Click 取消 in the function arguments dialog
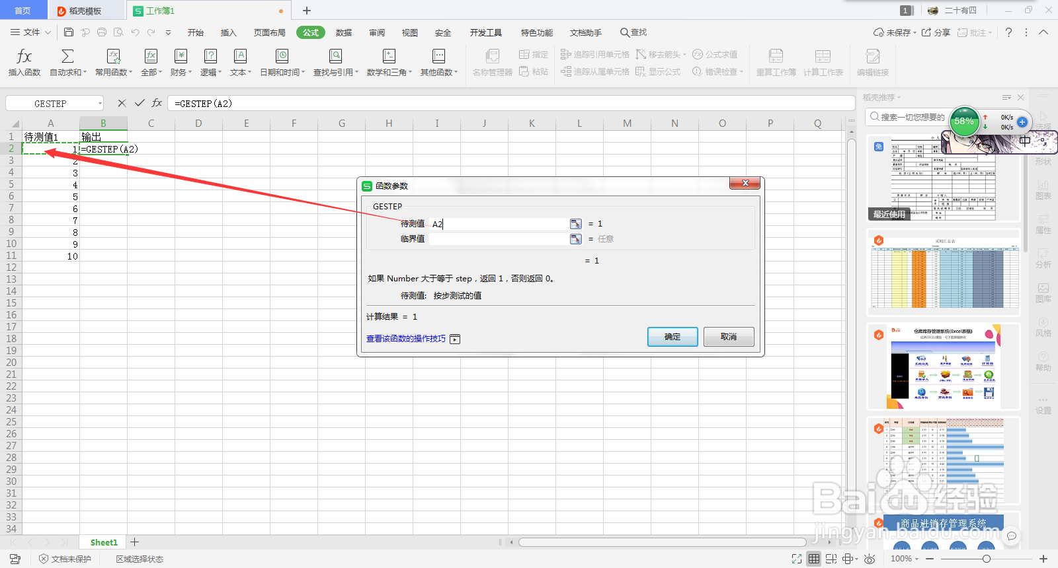 click(x=729, y=337)
